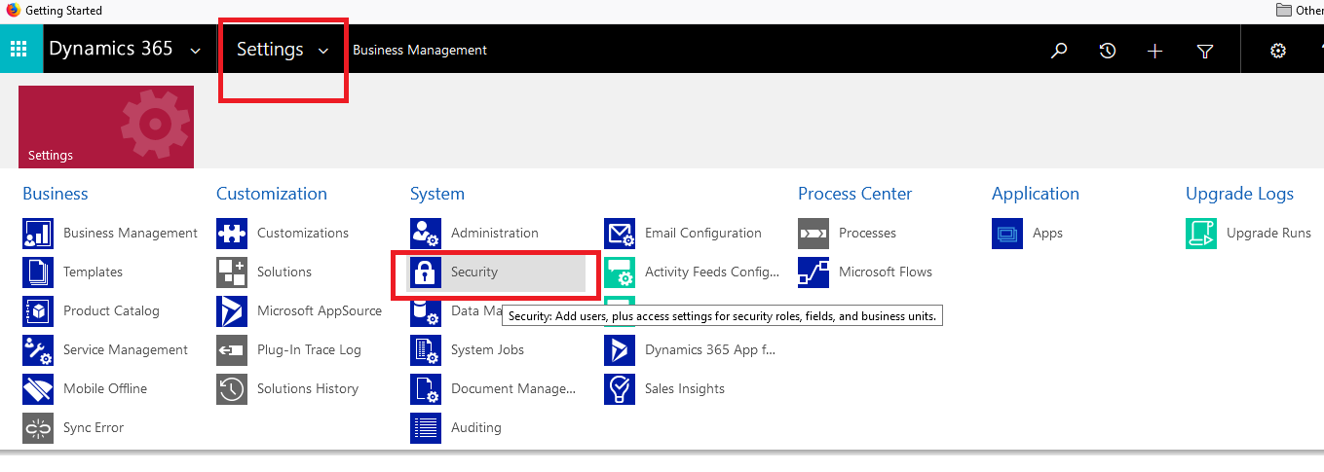Open Sales Insights link
The width and height of the screenshot is (1324, 472).
pos(685,389)
